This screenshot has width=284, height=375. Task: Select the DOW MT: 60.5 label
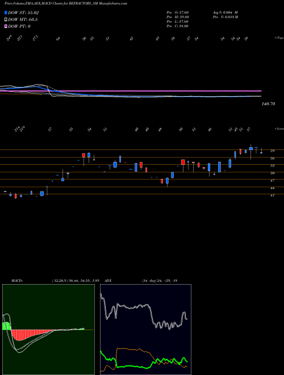pos(23,20)
